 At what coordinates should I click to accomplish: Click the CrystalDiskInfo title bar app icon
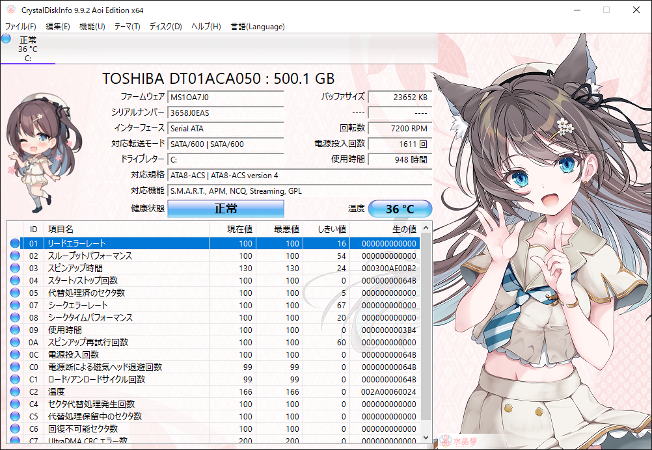click(x=11, y=10)
